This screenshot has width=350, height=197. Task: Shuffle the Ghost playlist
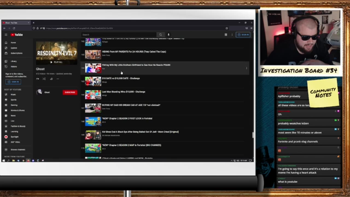coord(44,79)
